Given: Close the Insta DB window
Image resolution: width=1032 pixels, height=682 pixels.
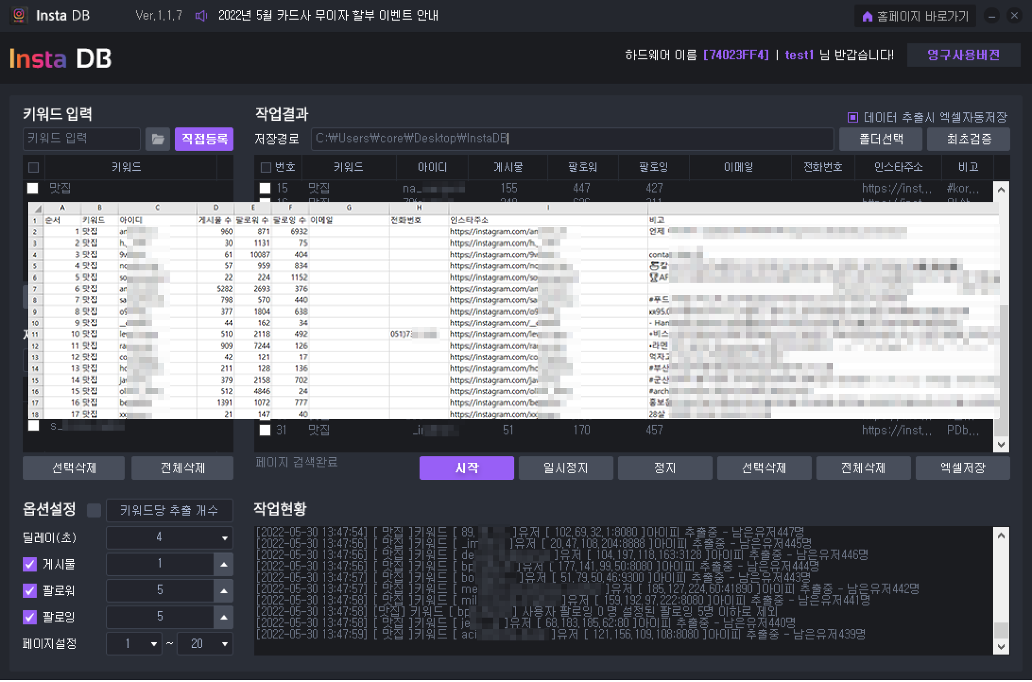Looking at the screenshot, I should tap(1014, 15).
